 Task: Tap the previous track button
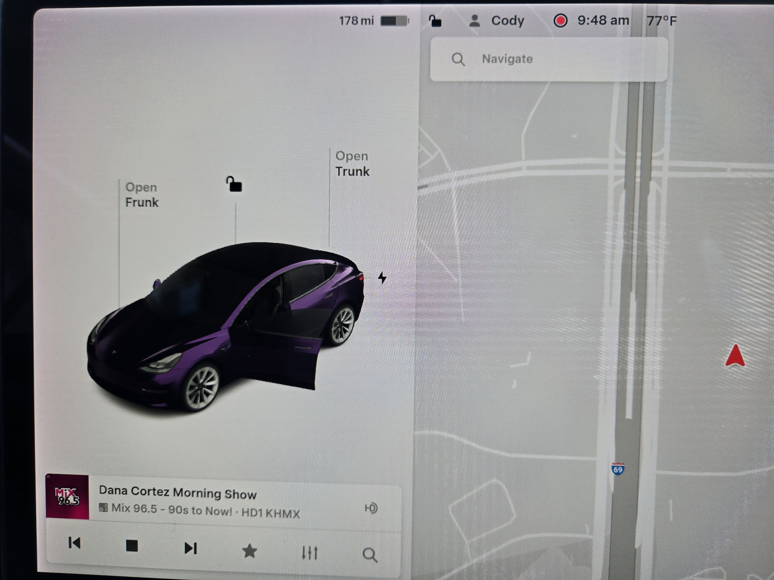tap(74, 543)
